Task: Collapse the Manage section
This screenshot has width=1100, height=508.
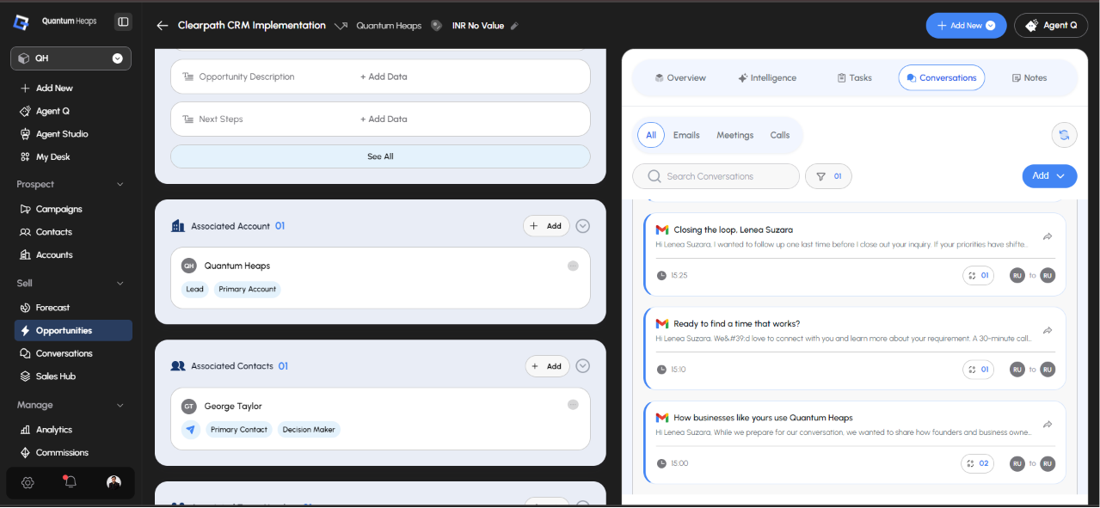Action: point(120,405)
